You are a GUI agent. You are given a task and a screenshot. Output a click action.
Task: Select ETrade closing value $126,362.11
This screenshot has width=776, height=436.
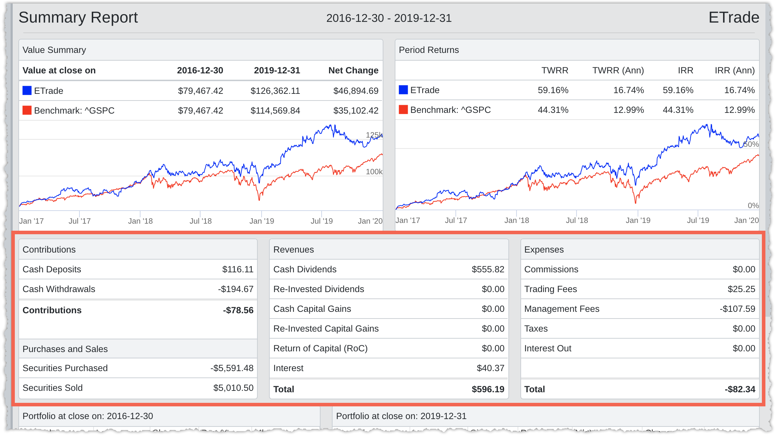[x=275, y=91]
